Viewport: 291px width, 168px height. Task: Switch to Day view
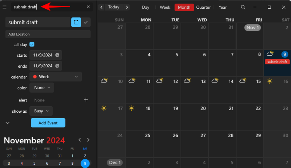click(145, 7)
